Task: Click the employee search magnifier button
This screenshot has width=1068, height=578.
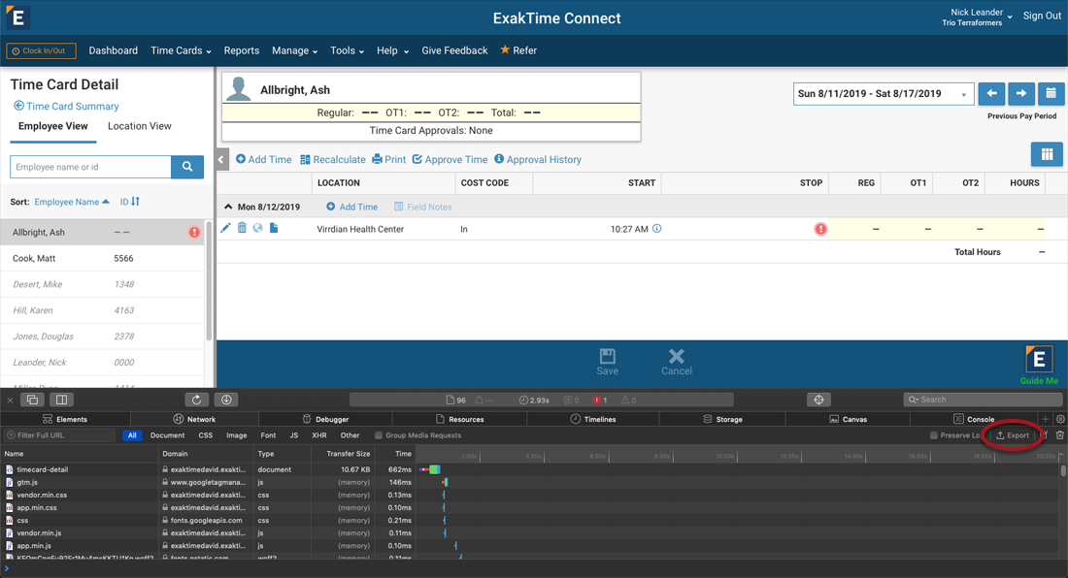Action: coord(187,167)
